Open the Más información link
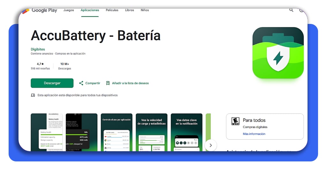 [x=254, y=134]
